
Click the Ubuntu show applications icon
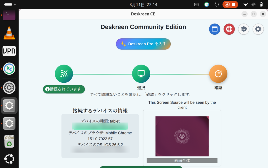click(x=9, y=159)
